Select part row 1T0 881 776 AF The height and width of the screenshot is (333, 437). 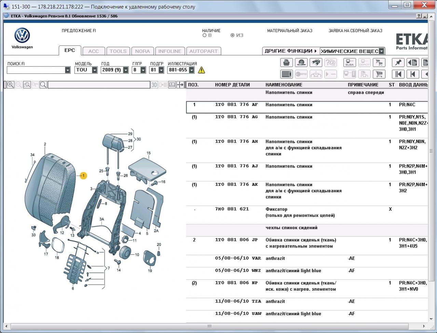(307, 107)
